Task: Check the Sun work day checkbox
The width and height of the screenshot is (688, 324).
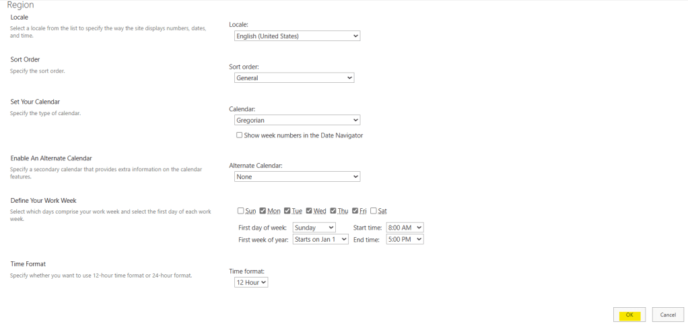Action: point(240,211)
